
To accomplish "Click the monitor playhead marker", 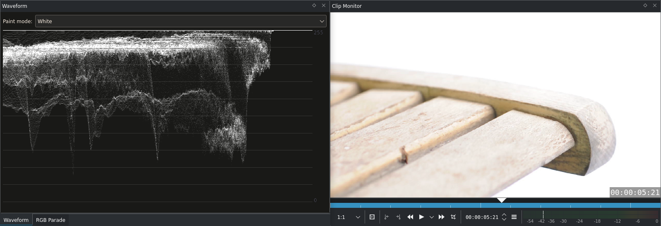I will (x=502, y=200).
